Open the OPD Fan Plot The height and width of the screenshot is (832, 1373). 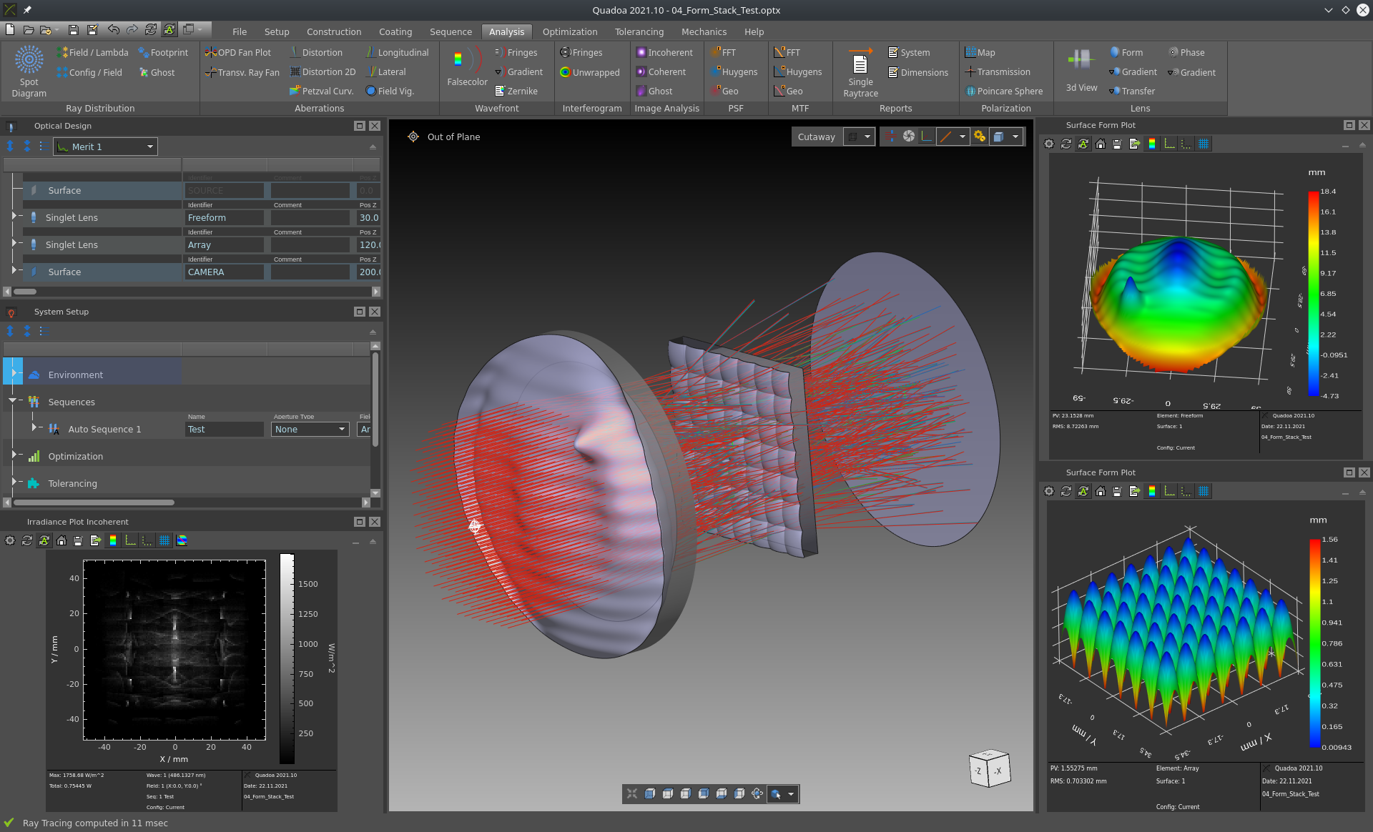pyautogui.click(x=238, y=52)
